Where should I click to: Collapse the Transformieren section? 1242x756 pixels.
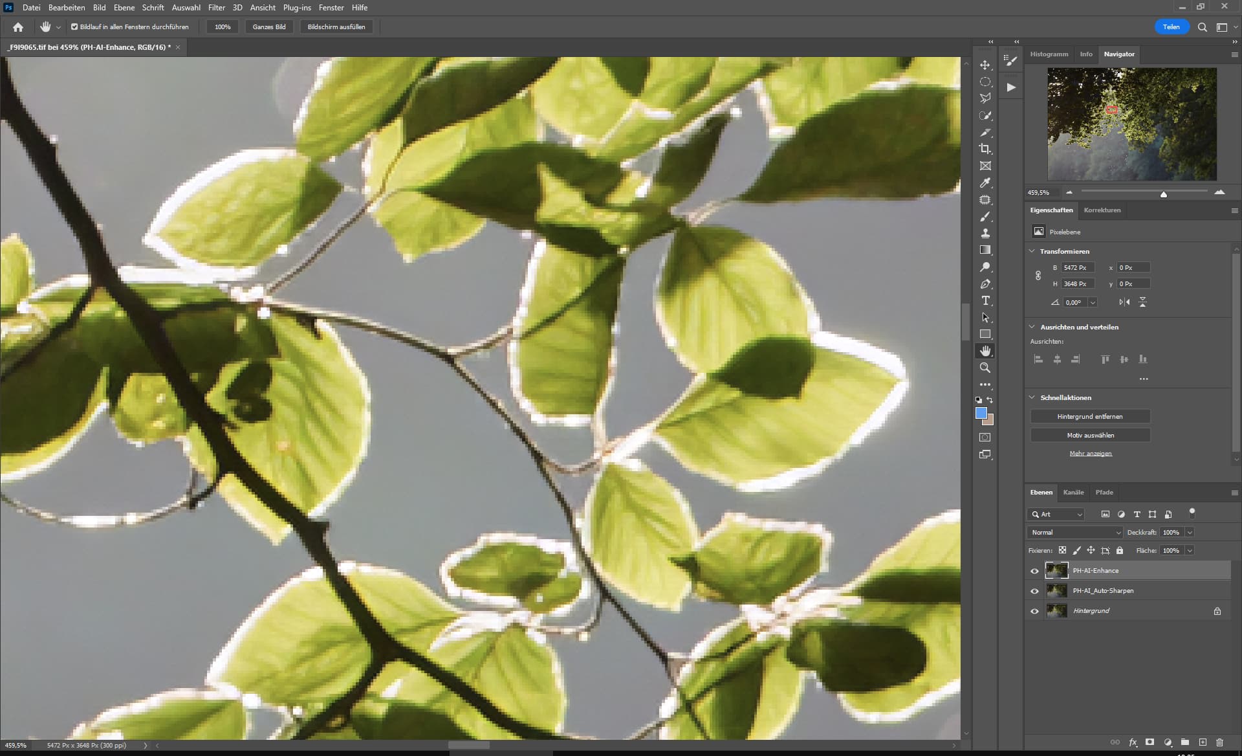click(1032, 251)
